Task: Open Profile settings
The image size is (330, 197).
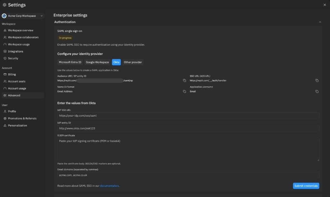Action: point(23,112)
